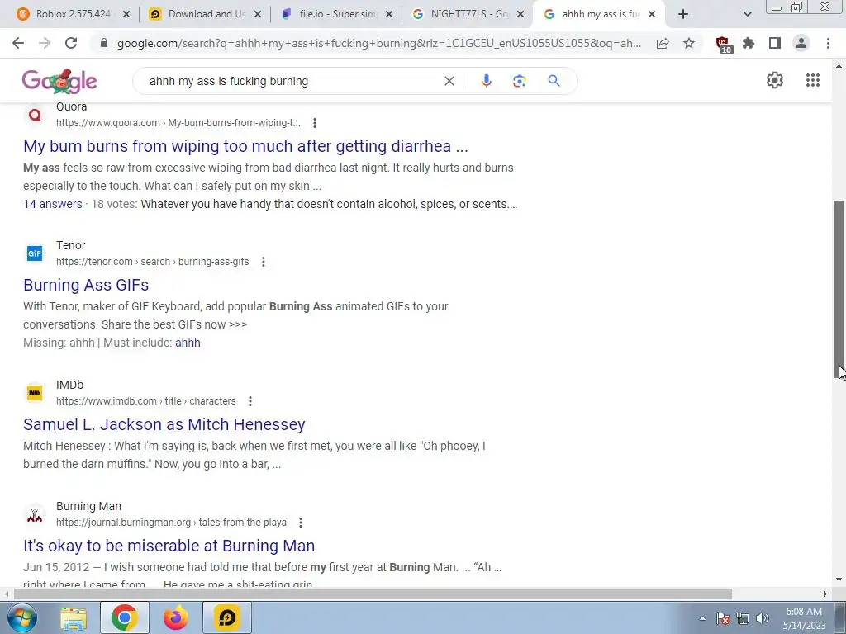Launch Firefox from the taskbar

(175, 617)
